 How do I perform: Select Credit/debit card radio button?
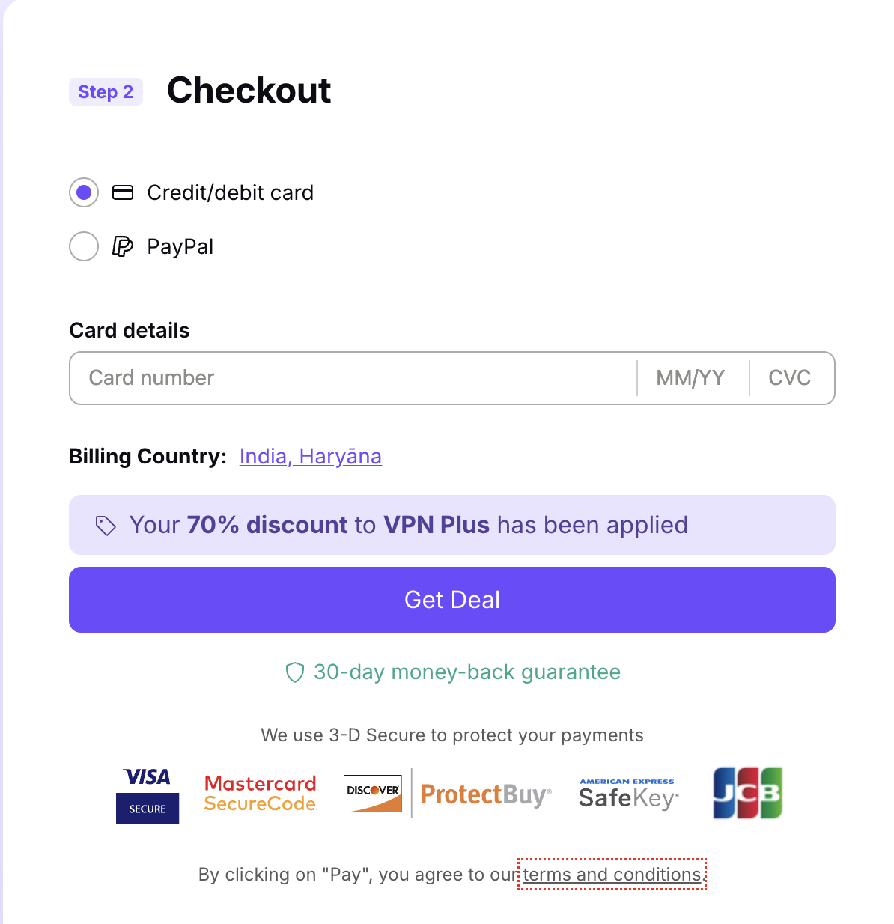[x=84, y=192]
